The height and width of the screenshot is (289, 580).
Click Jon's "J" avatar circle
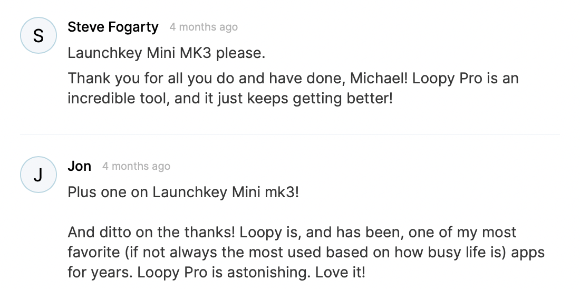coord(38,175)
